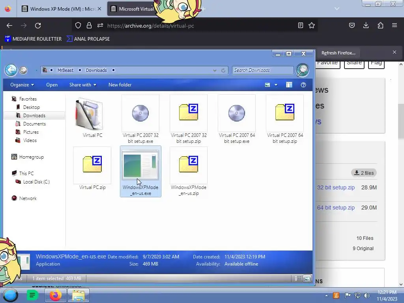Viewport: 404px width, 303px height.
Task: Open Desktop in Favorites
Action: tap(31, 107)
